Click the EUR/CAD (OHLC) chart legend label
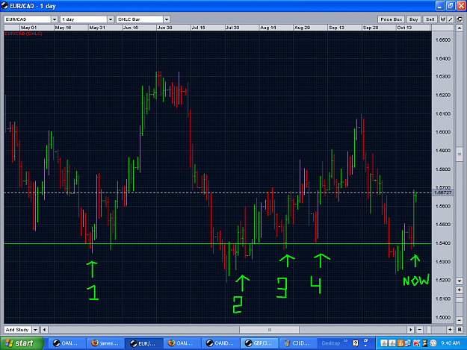467x350 pixels. click(23, 34)
